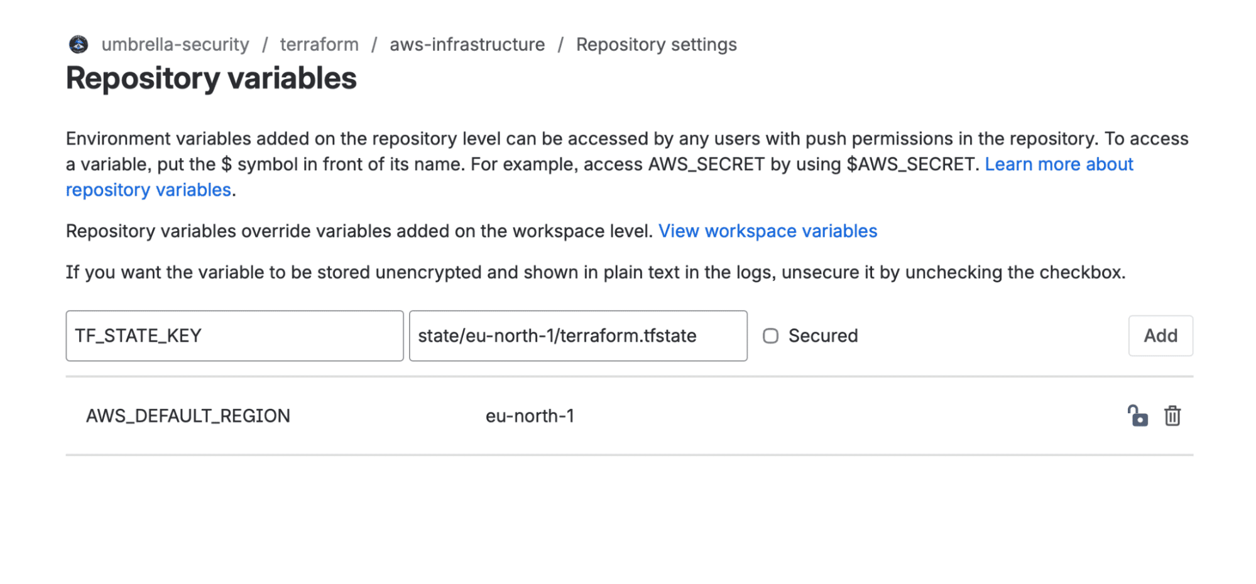
Task: Go to the terraform project breadcrumb
Action: point(319,45)
